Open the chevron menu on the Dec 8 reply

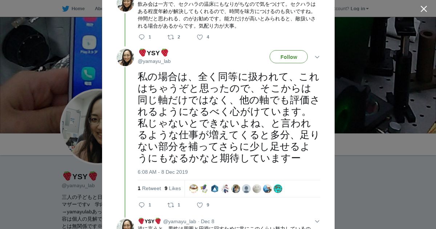(x=317, y=221)
